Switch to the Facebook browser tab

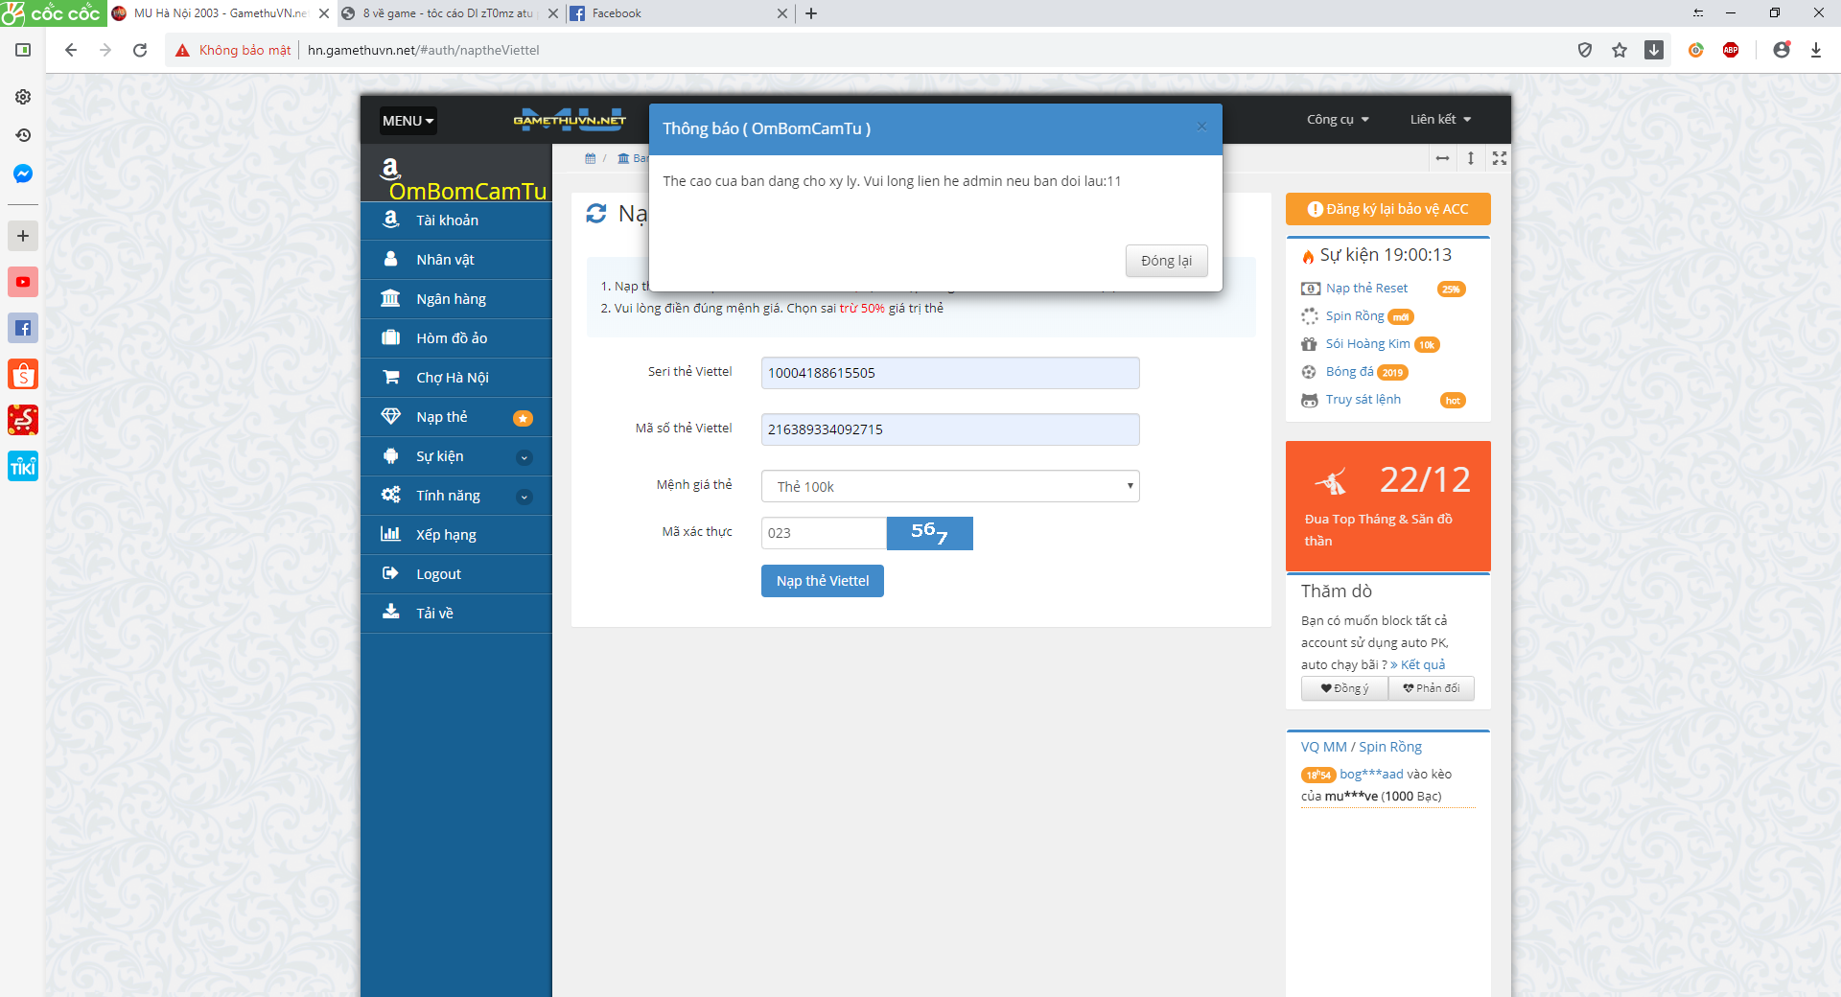(x=671, y=13)
